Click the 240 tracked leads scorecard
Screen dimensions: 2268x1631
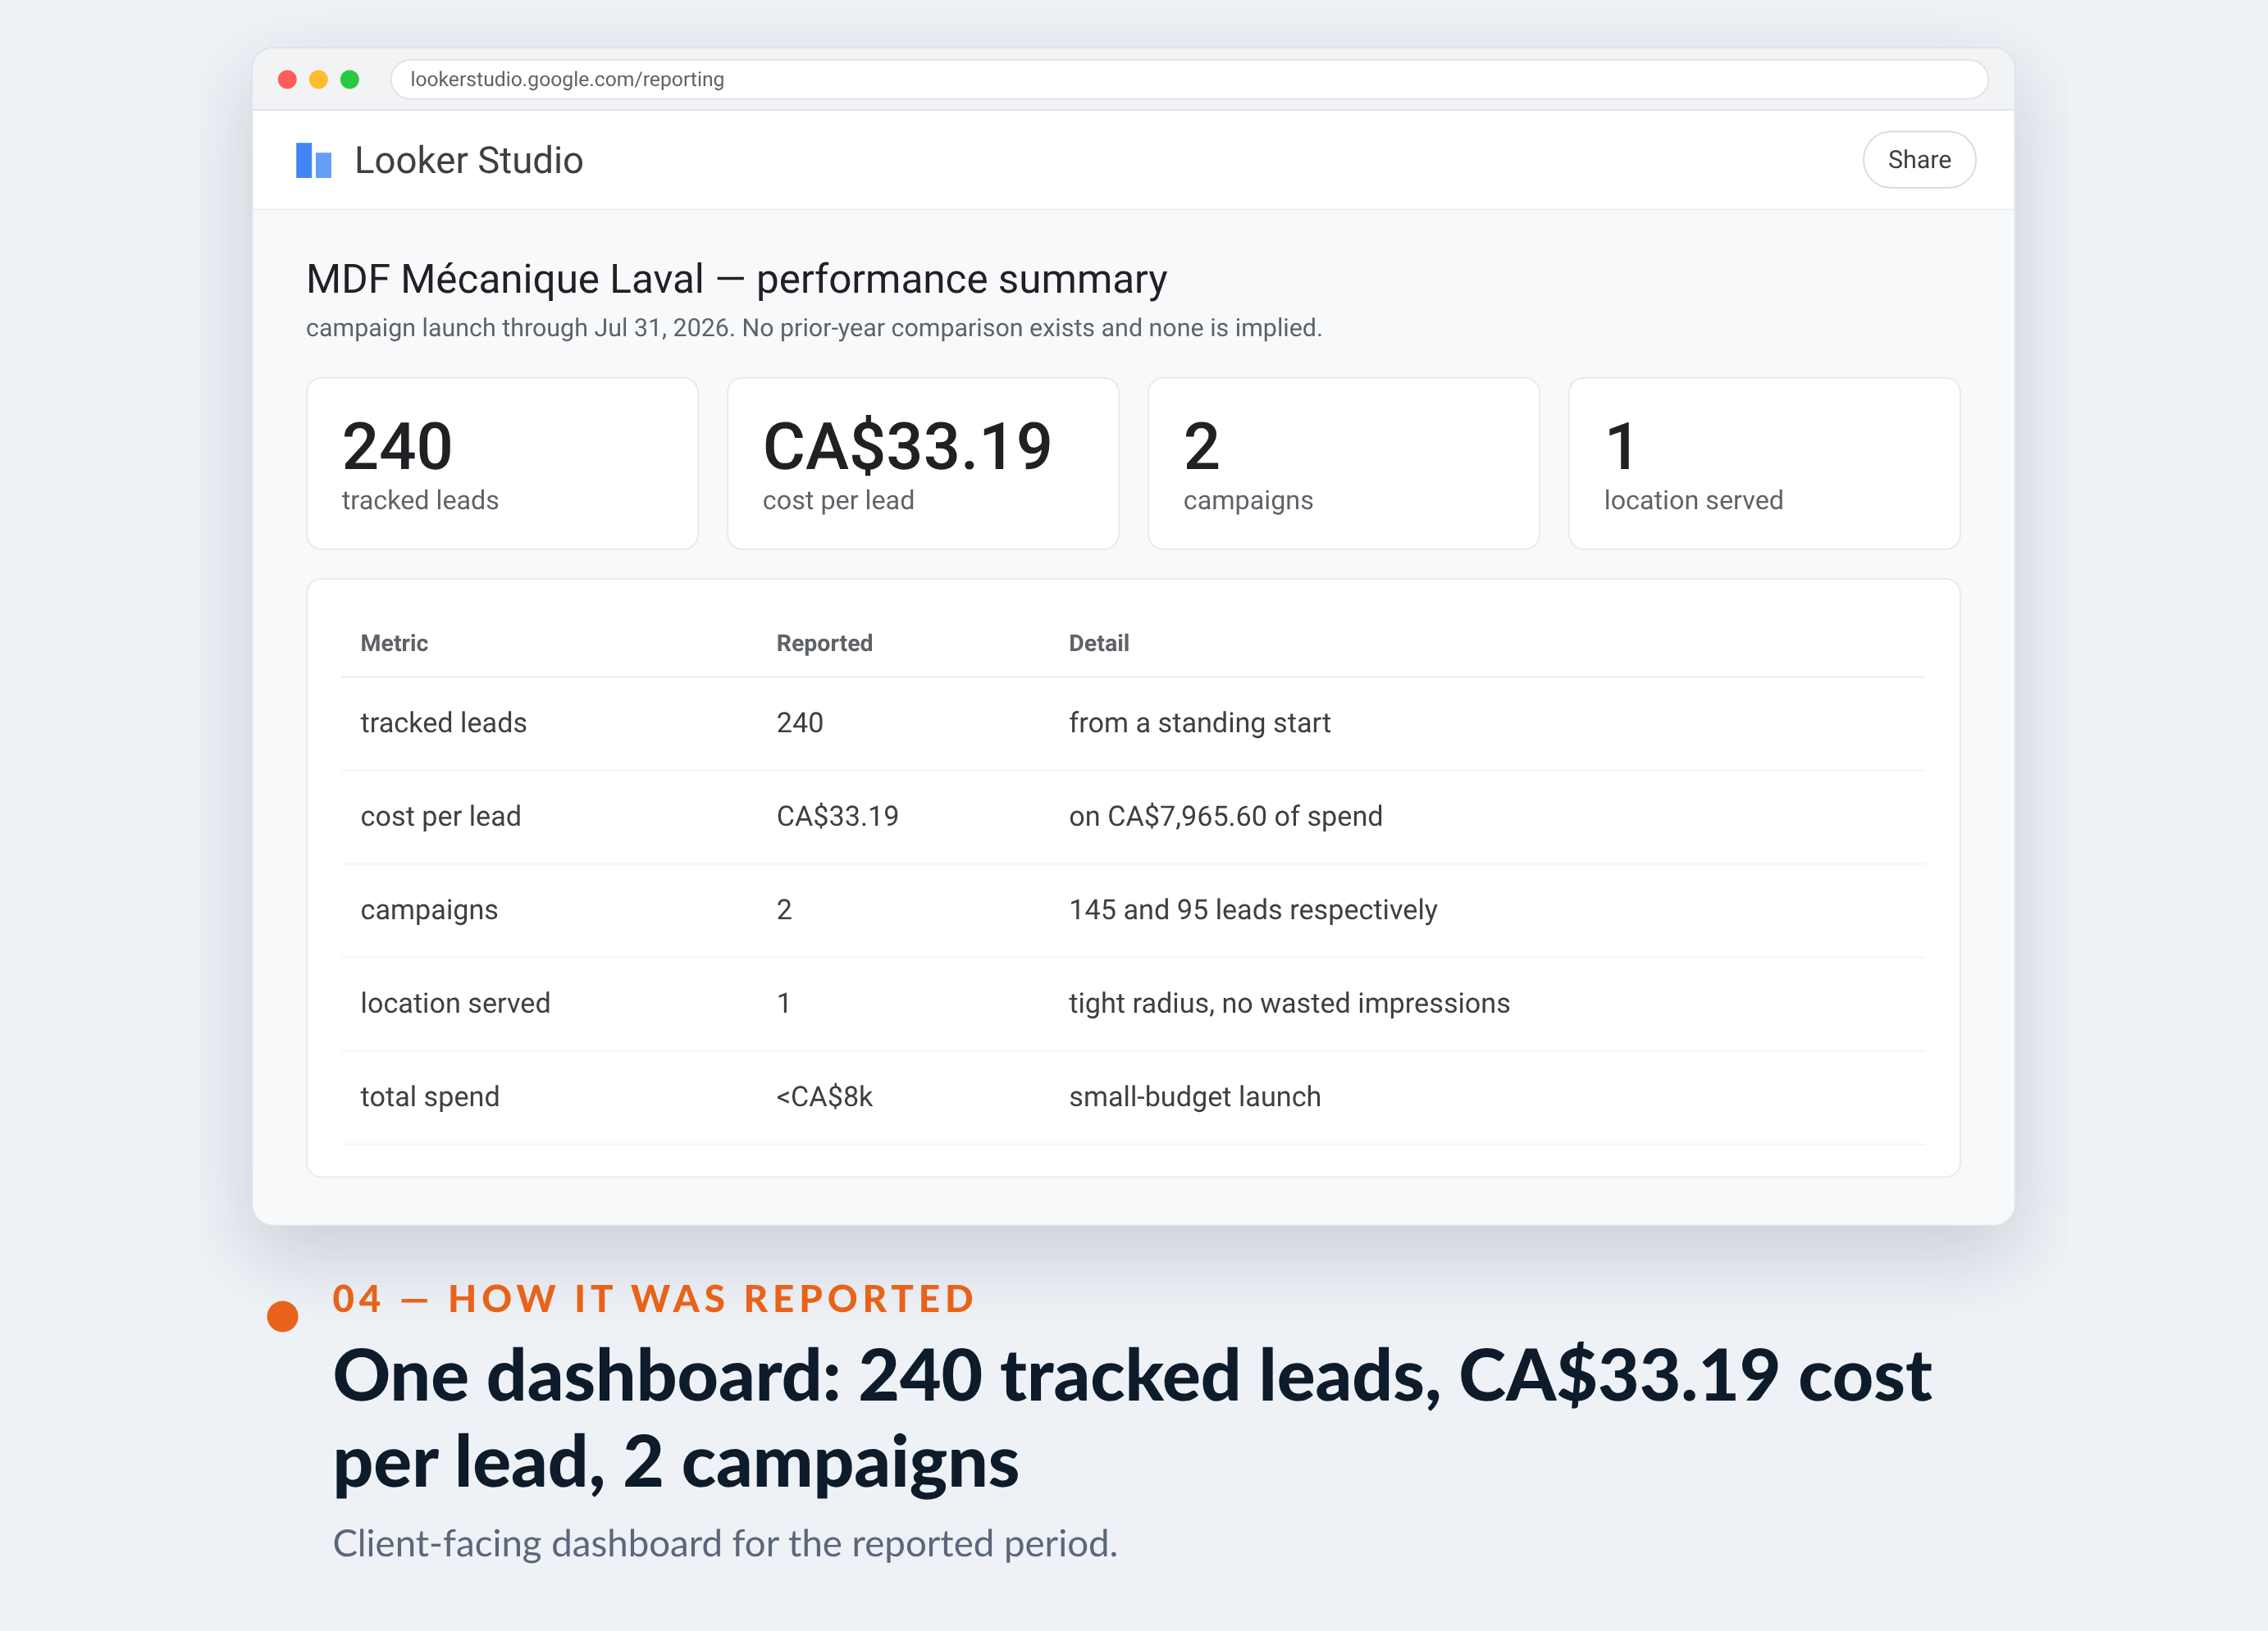(x=502, y=463)
